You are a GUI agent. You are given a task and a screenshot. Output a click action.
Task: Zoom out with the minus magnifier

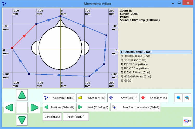click(178, 98)
